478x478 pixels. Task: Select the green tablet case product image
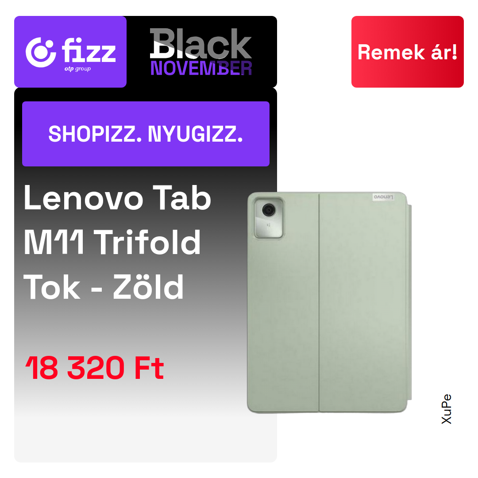tap(329, 302)
